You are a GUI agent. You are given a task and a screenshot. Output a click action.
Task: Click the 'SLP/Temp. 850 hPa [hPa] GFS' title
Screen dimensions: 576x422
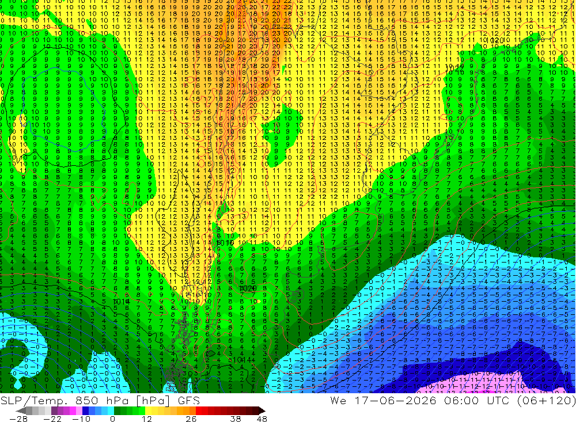tap(100, 400)
